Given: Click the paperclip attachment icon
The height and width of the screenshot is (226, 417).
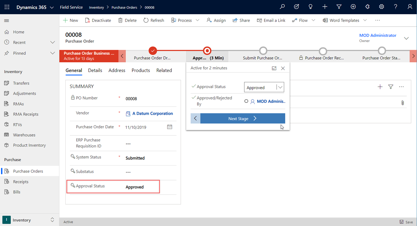Looking at the screenshot, I should (402, 102).
